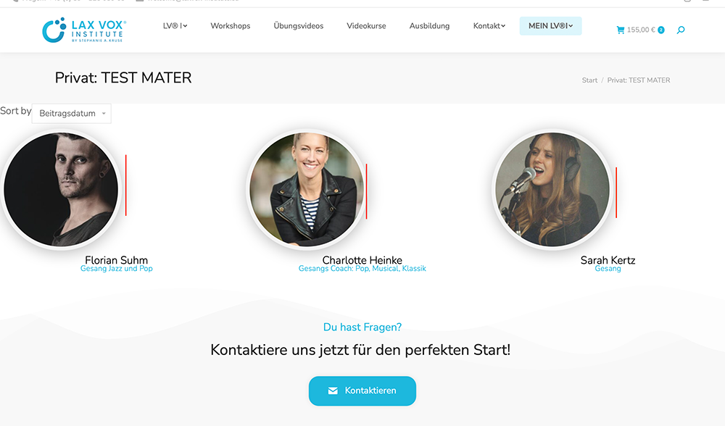Click the 155,00 € cart total
725x426 pixels.
(x=641, y=30)
